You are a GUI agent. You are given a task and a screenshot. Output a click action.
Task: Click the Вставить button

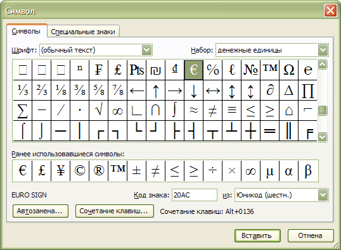(257, 235)
